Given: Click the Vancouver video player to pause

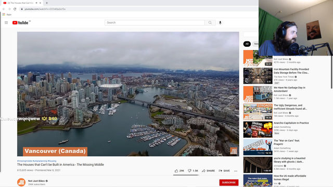Looking at the screenshot, I should 128,94.
